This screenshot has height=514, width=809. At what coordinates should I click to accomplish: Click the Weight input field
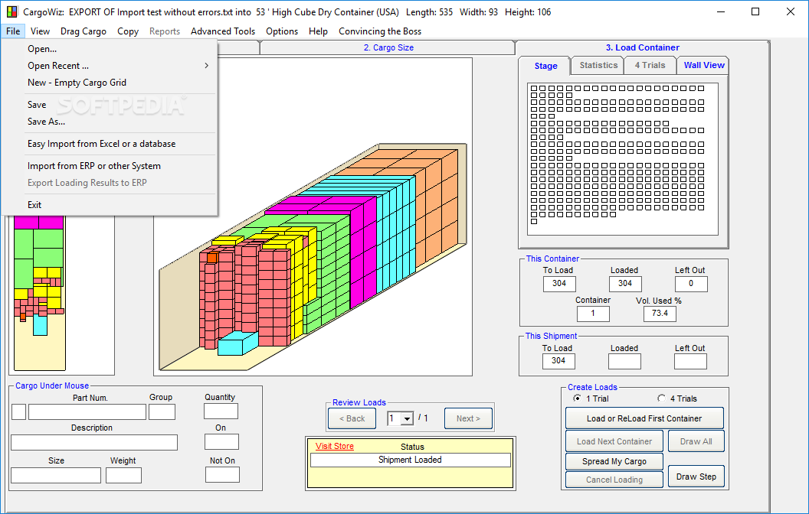pos(123,475)
